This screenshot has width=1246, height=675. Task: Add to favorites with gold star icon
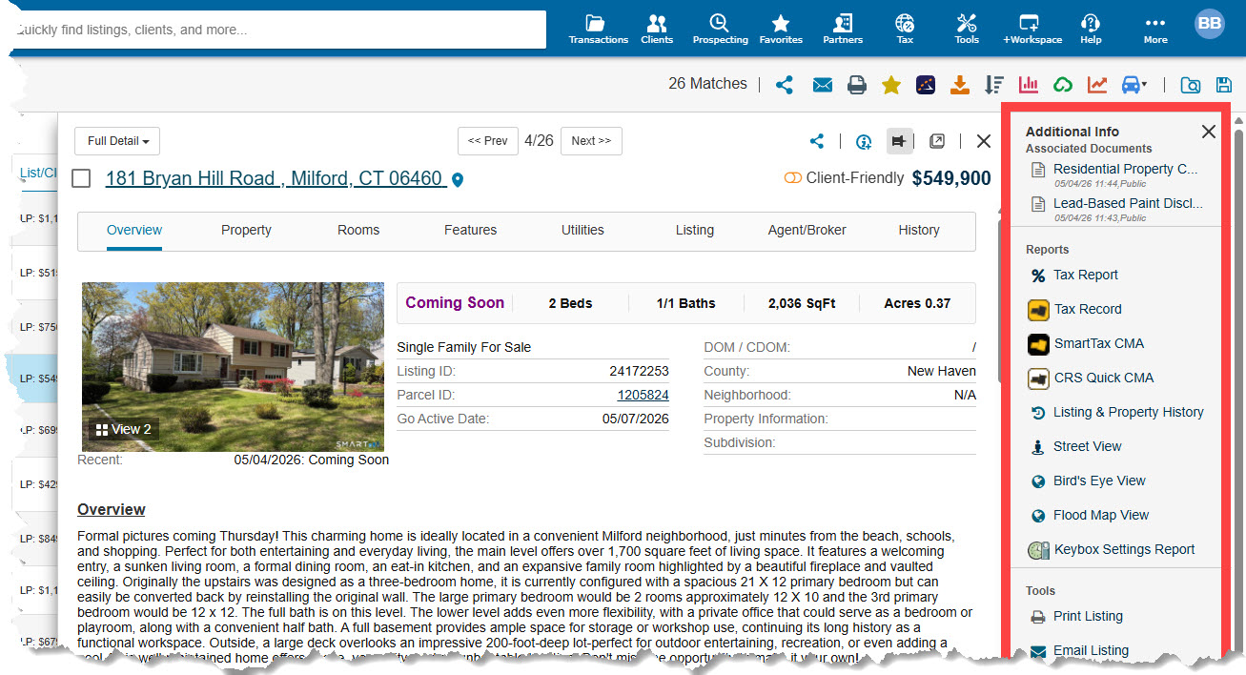[x=891, y=85]
